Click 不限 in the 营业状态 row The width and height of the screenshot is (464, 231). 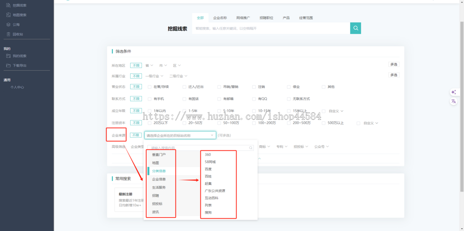pos(136,87)
